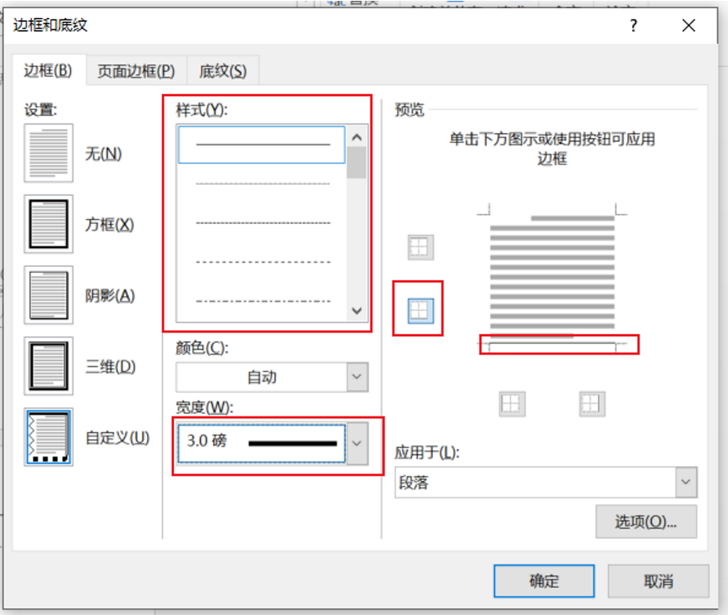Viewport: 728px width, 615px height.
Task: Choose the 方框(X) box border setting icon
Action: (49, 224)
